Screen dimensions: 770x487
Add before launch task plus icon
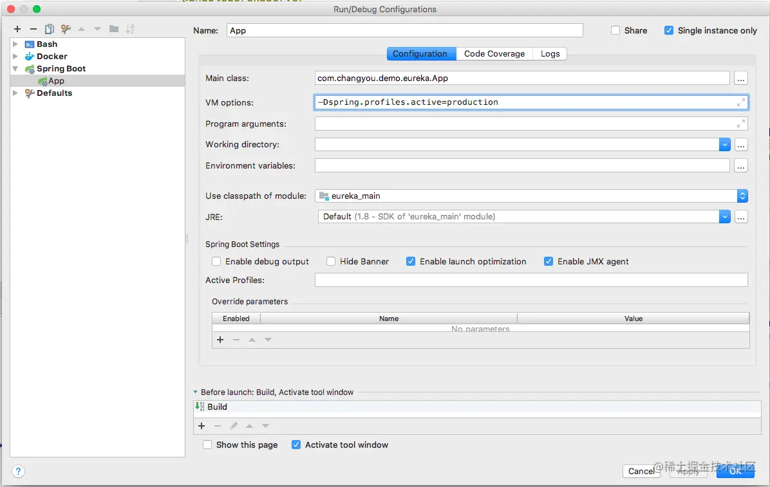pyautogui.click(x=202, y=426)
